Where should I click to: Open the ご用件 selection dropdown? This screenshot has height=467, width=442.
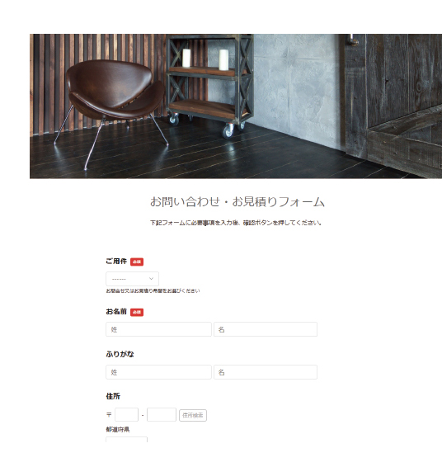[x=132, y=279]
